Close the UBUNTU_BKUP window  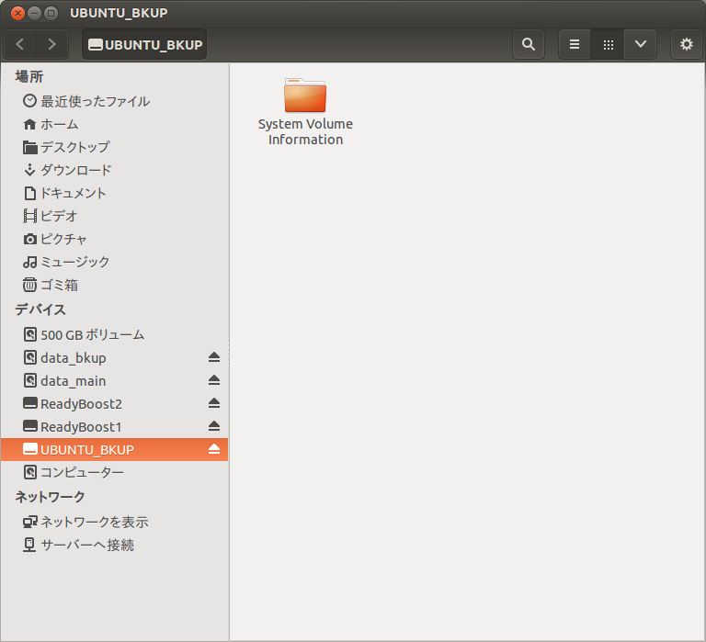[x=17, y=13]
